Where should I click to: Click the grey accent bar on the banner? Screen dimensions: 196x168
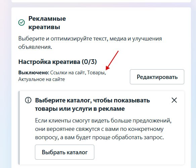point(19,128)
